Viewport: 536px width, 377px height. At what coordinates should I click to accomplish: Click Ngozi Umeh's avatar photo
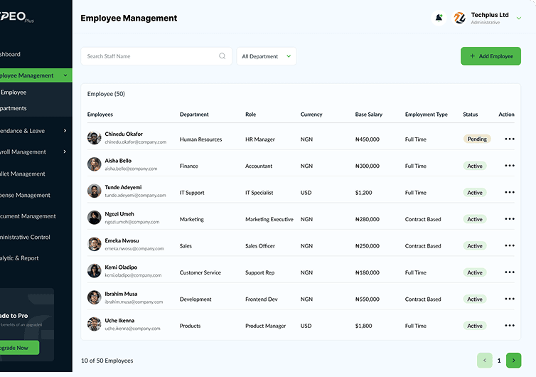[x=95, y=218]
